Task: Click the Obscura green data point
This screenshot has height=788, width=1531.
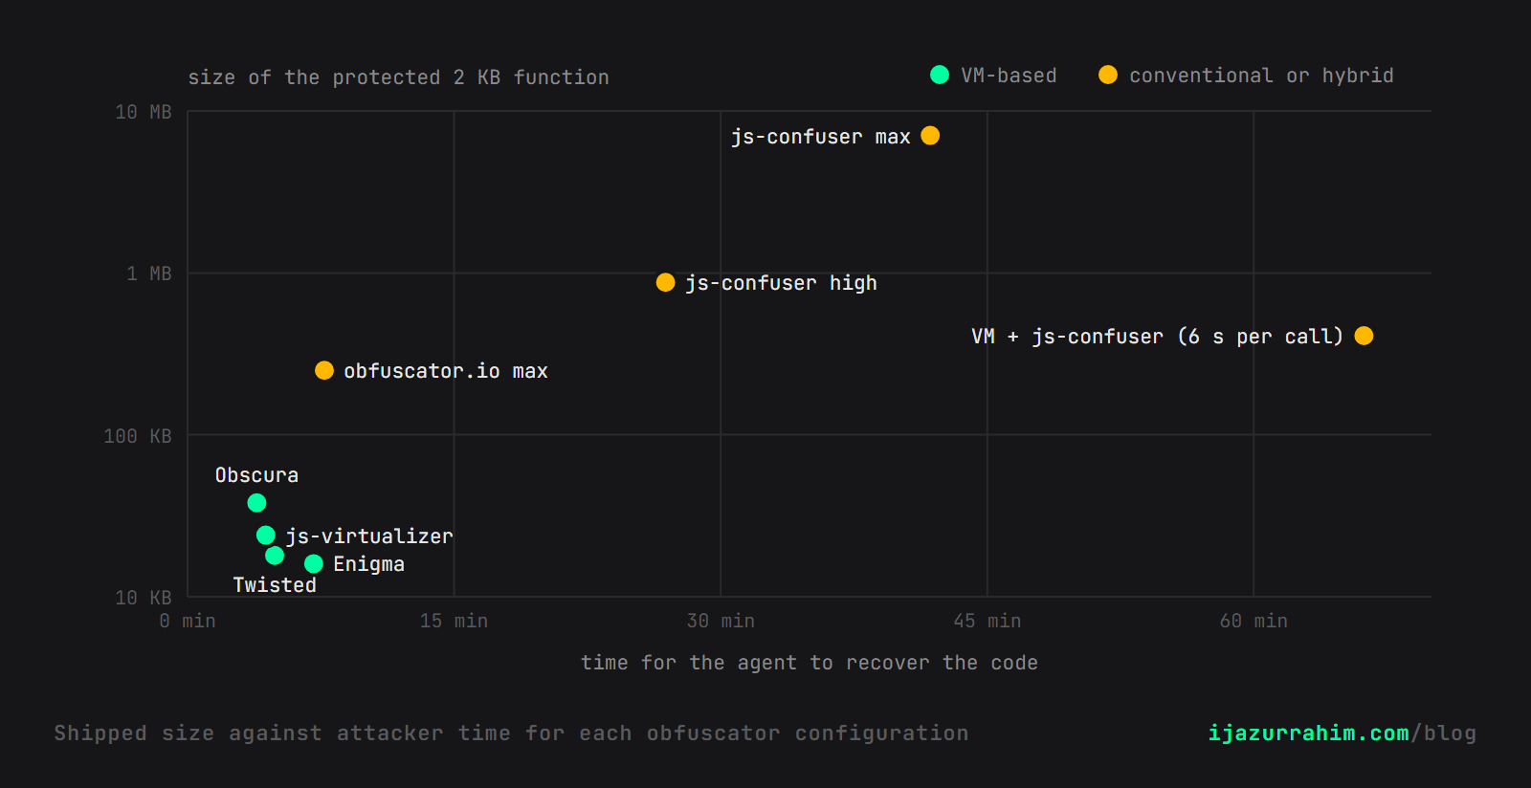Action: tap(256, 502)
